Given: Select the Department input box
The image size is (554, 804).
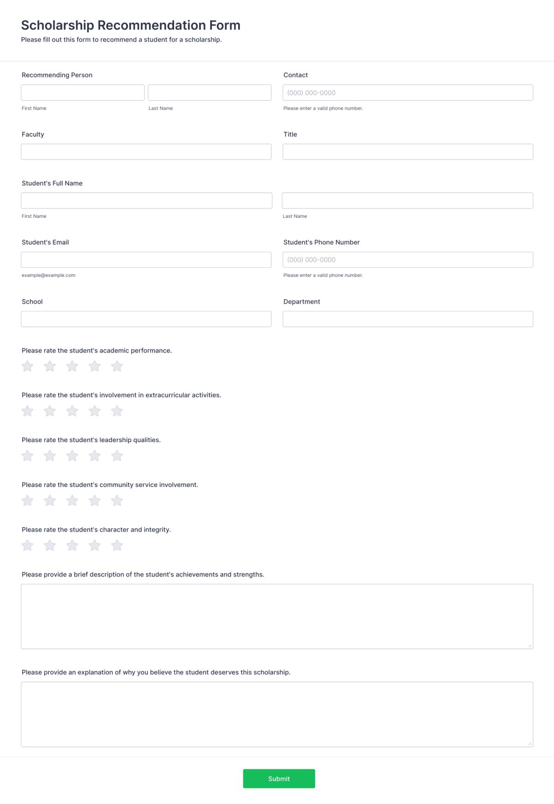Looking at the screenshot, I should point(408,319).
